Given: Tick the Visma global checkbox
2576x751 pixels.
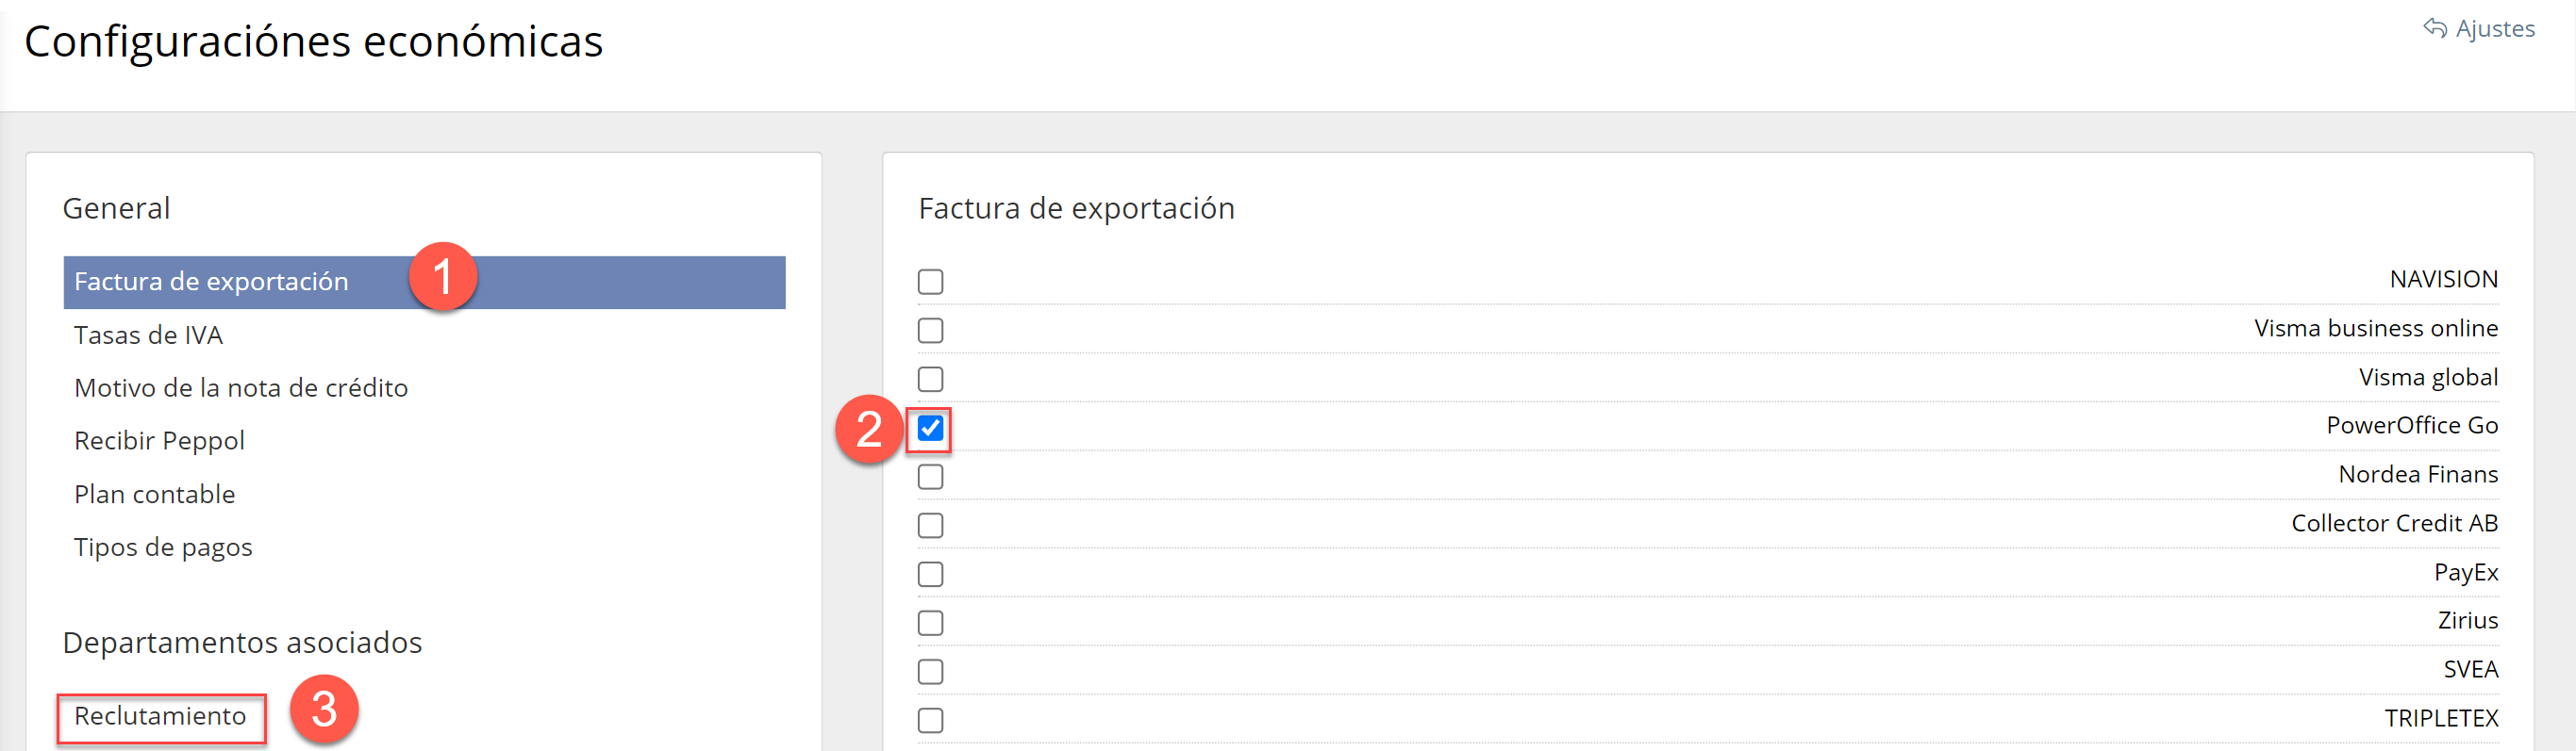Looking at the screenshot, I should click(x=930, y=380).
